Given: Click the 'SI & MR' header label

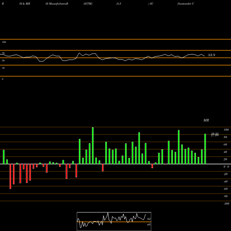Looking at the screenshot, I should point(24,4).
